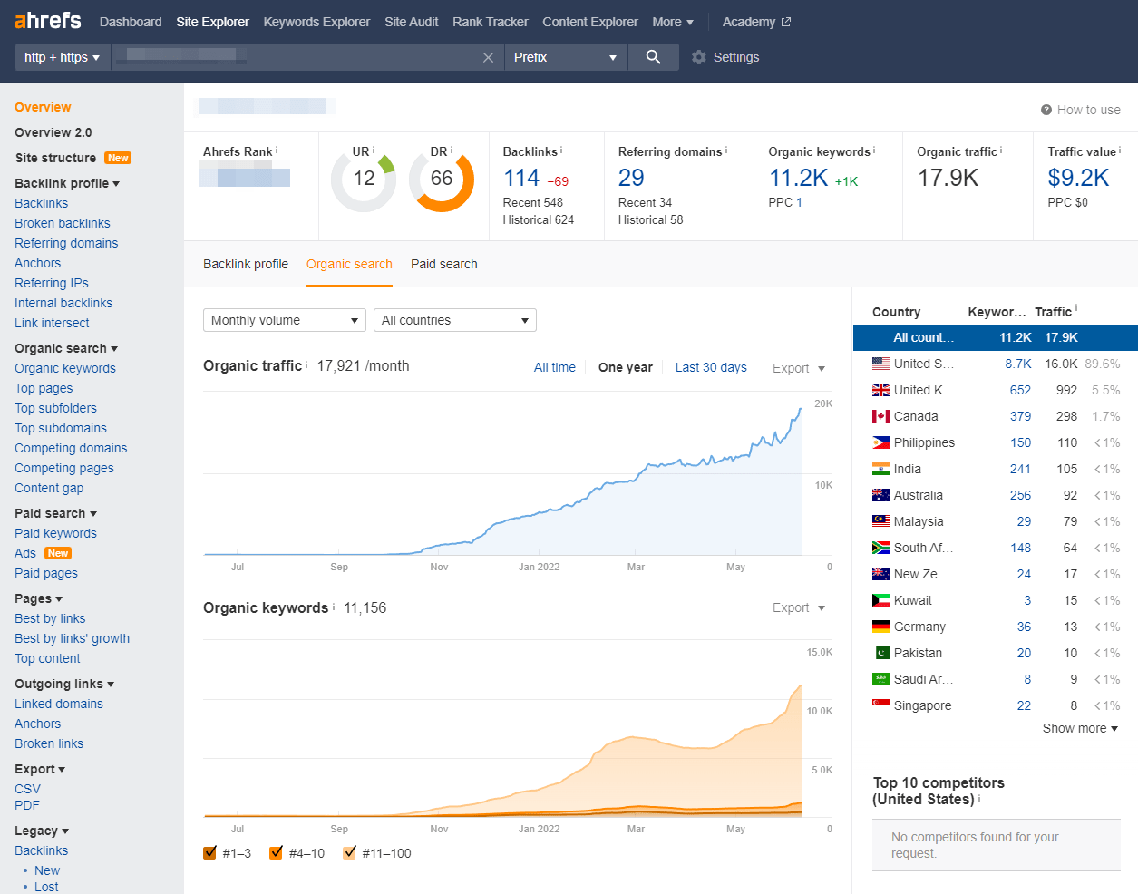
Task: Click the South Africa flag icon
Action: coord(880,548)
